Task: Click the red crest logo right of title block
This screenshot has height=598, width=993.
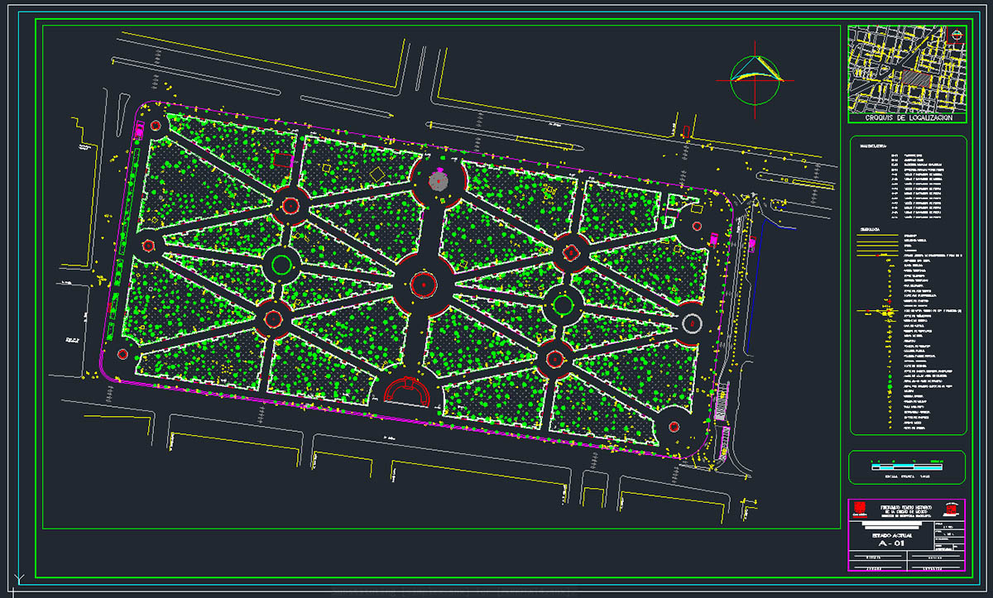Action: (x=951, y=508)
